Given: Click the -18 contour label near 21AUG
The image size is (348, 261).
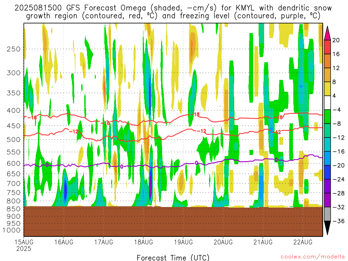Looking at the screenshot, I should [278, 117].
